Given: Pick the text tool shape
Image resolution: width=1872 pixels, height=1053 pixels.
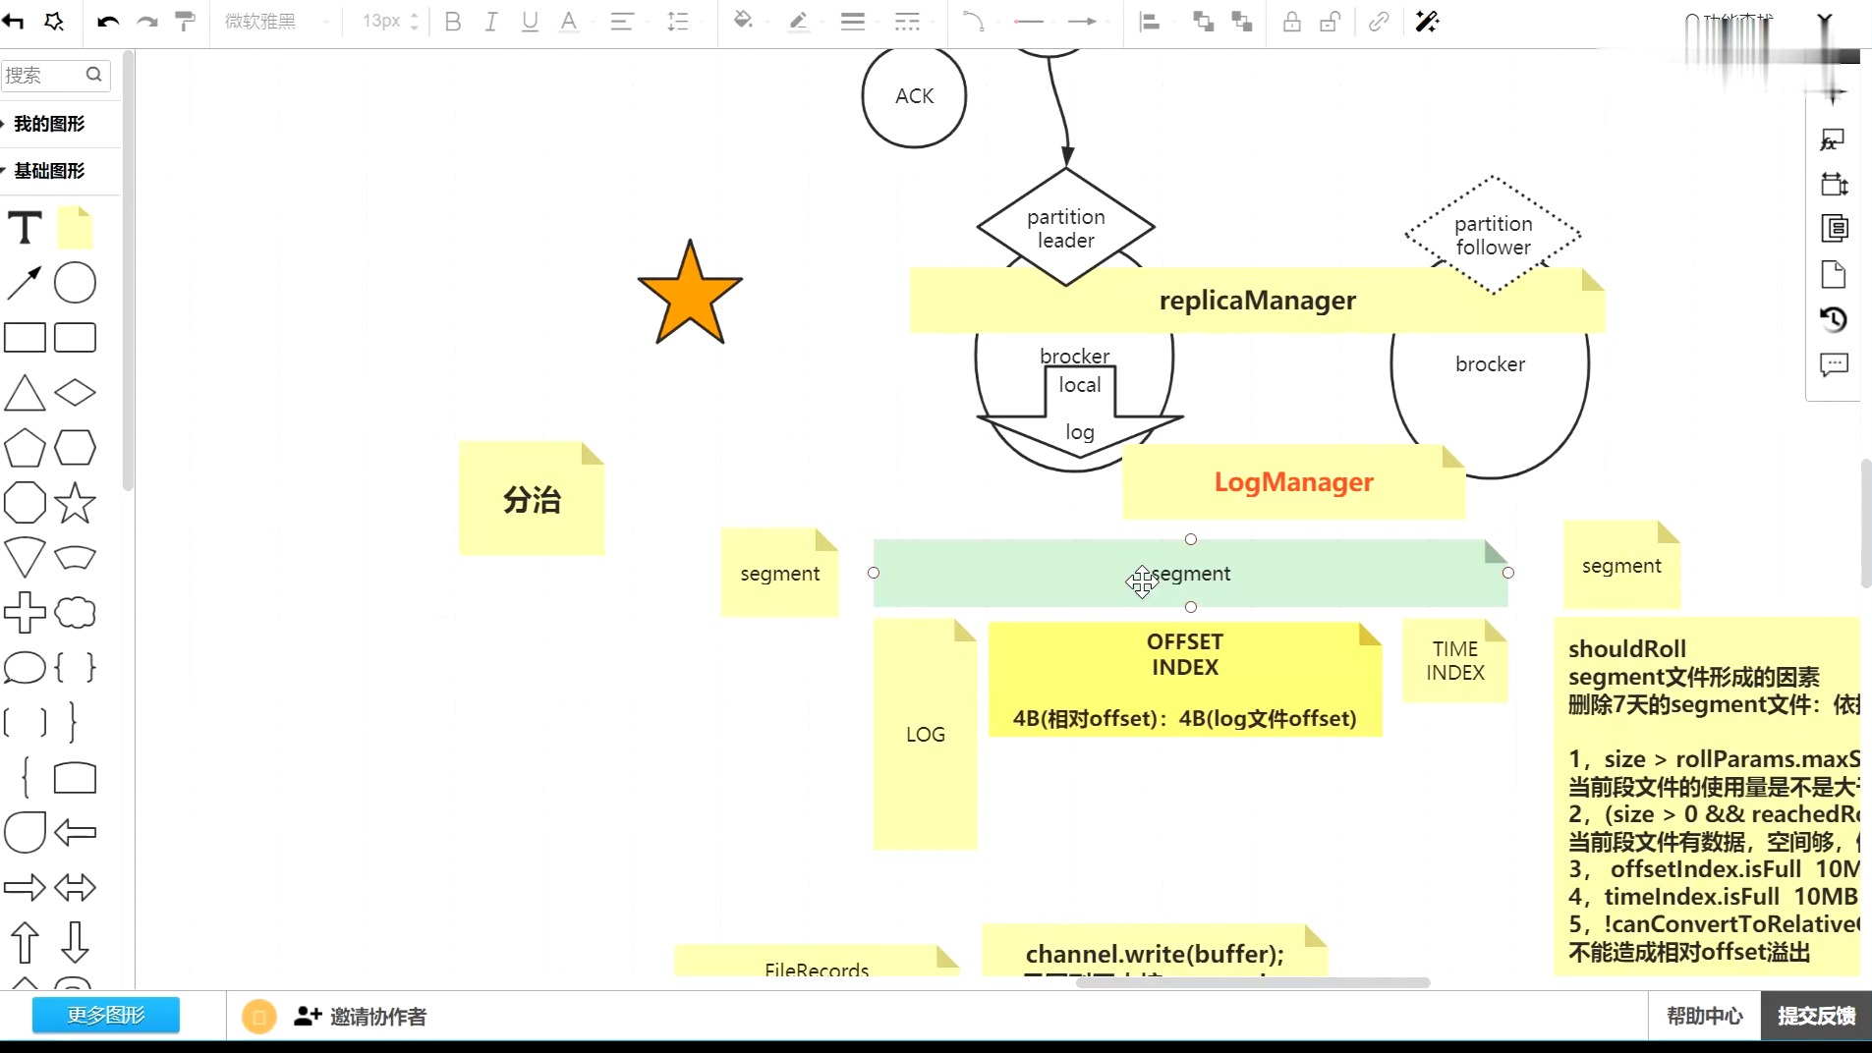Looking at the screenshot, I should (x=25, y=228).
